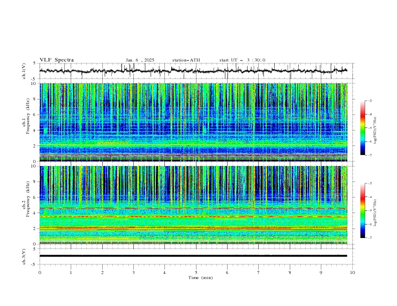Click the 'ch.1(V)' axis label
This screenshot has height=306, width=397.
click(24, 71)
